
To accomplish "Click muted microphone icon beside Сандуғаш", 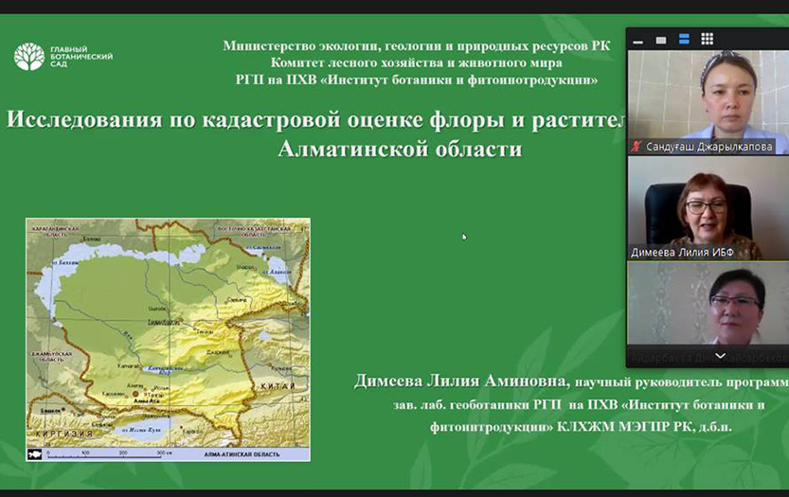I will click(x=637, y=147).
